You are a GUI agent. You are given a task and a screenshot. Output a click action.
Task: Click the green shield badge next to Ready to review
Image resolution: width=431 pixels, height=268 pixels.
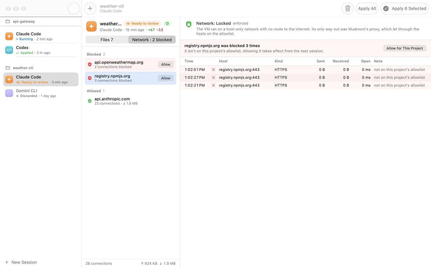click(x=167, y=23)
